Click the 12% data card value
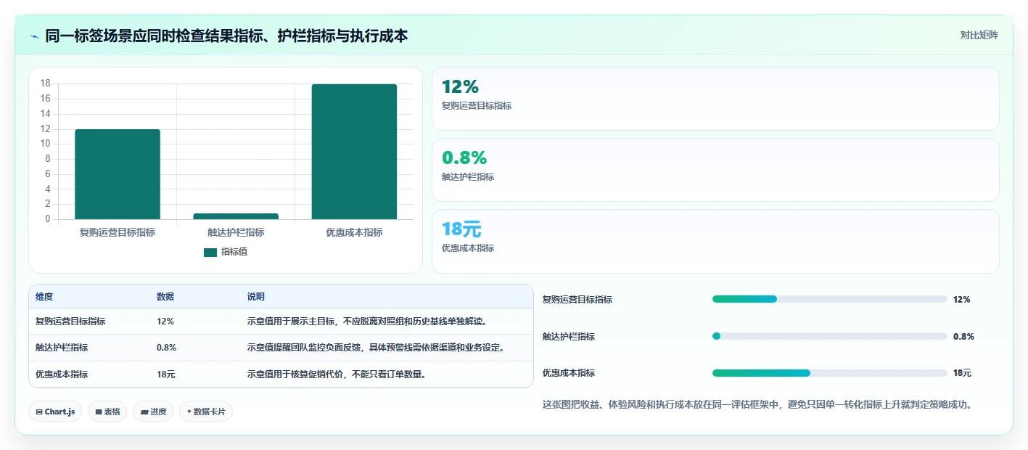 click(460, 87)
